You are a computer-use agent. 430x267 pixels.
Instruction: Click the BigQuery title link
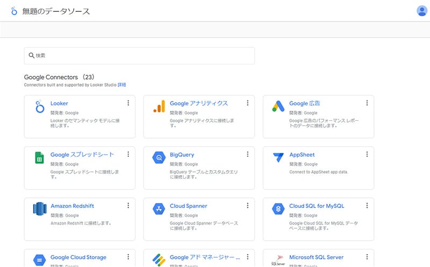coord(182,155)
